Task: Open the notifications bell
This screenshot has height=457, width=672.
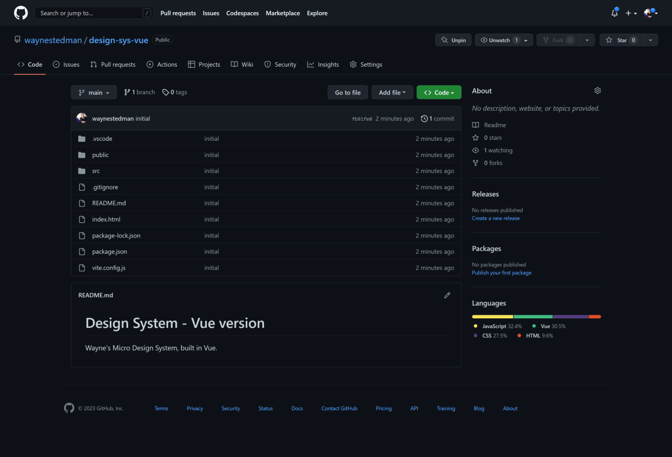Action: [614, 13]
